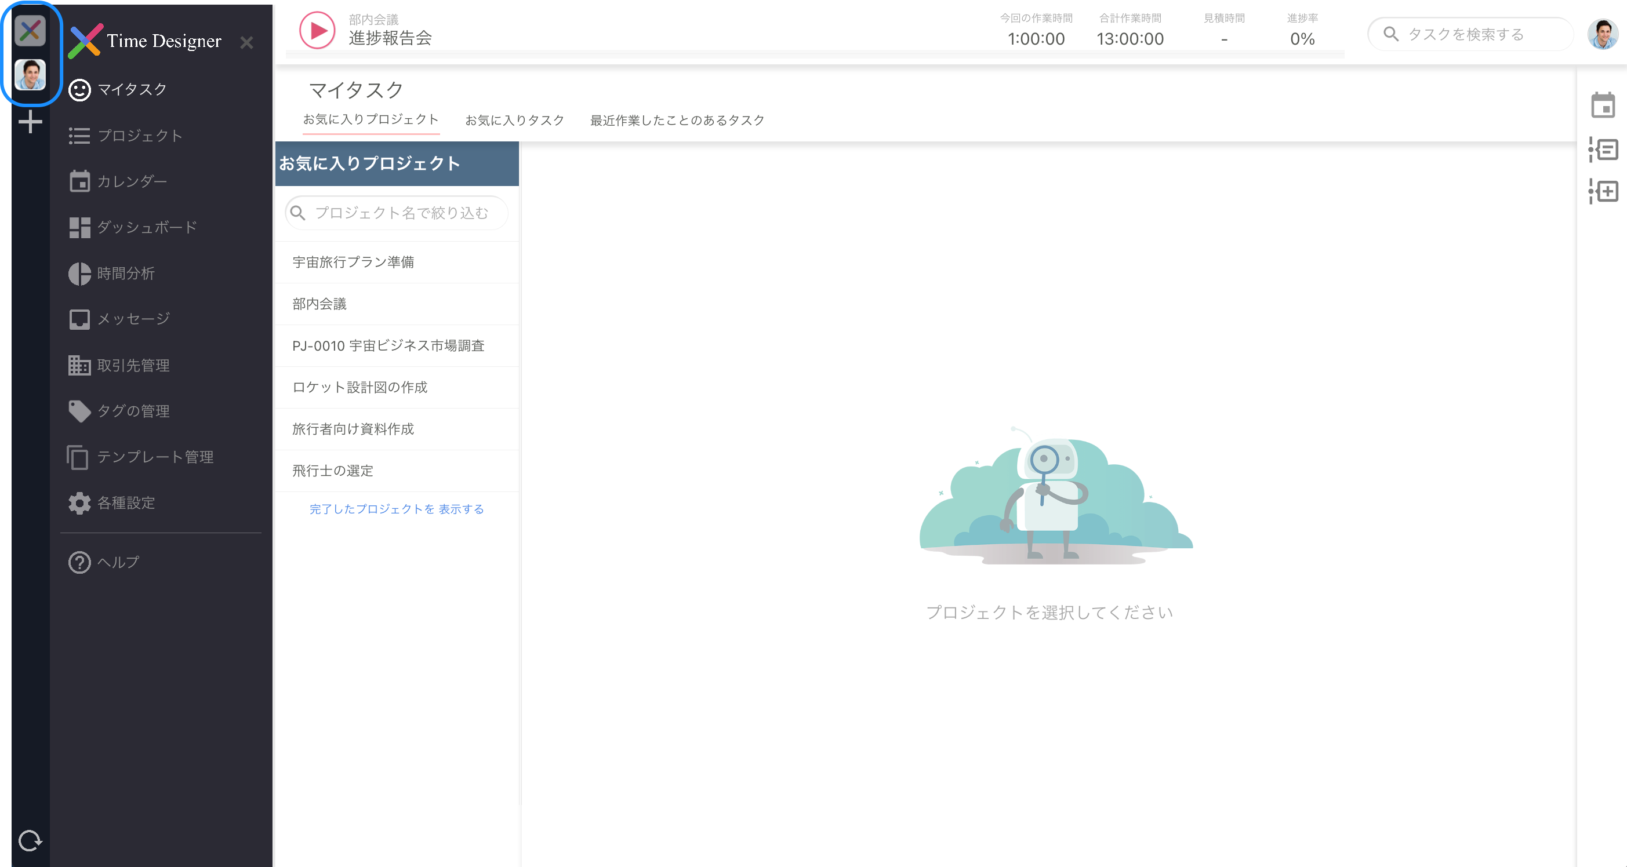Screen dimensions: 1627x867
Task: Open テンプレート管理
Action: 155,457
